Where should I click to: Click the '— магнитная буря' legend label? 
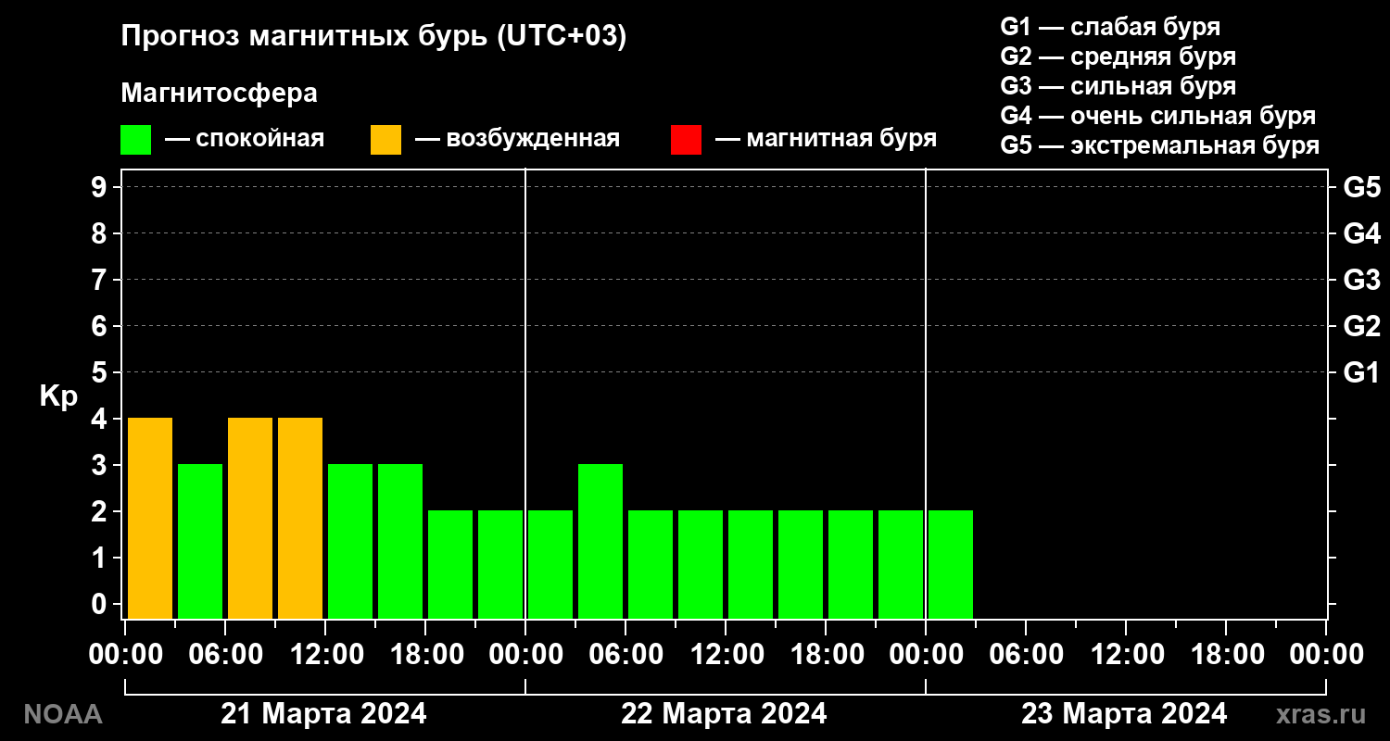click(x=826, y=139)
